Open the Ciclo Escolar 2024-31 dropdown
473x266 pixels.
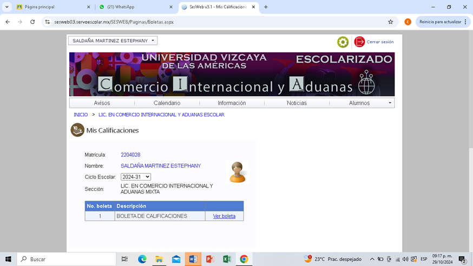point(136,177)
